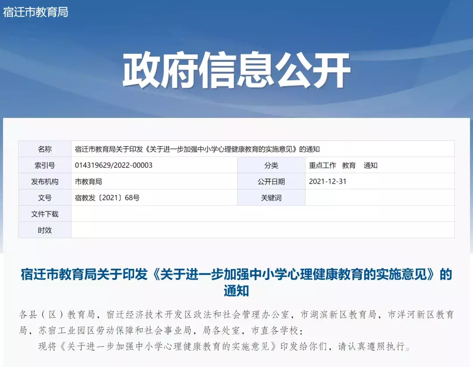
Task: Click the 教育 category value
Action: click(x=349, y=165)
